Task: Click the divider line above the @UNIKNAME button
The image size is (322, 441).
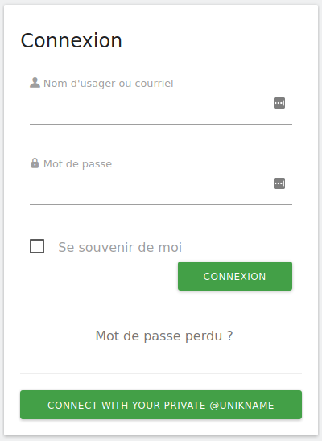Action: 161,373
